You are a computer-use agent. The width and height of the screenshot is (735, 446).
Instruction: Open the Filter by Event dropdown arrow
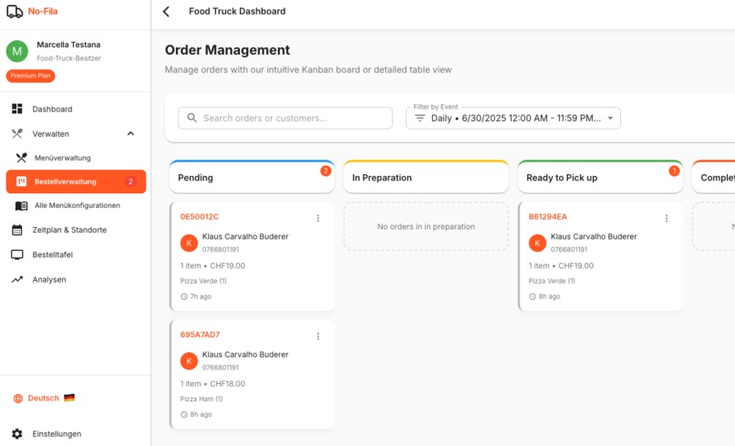(x=610, y=119)
